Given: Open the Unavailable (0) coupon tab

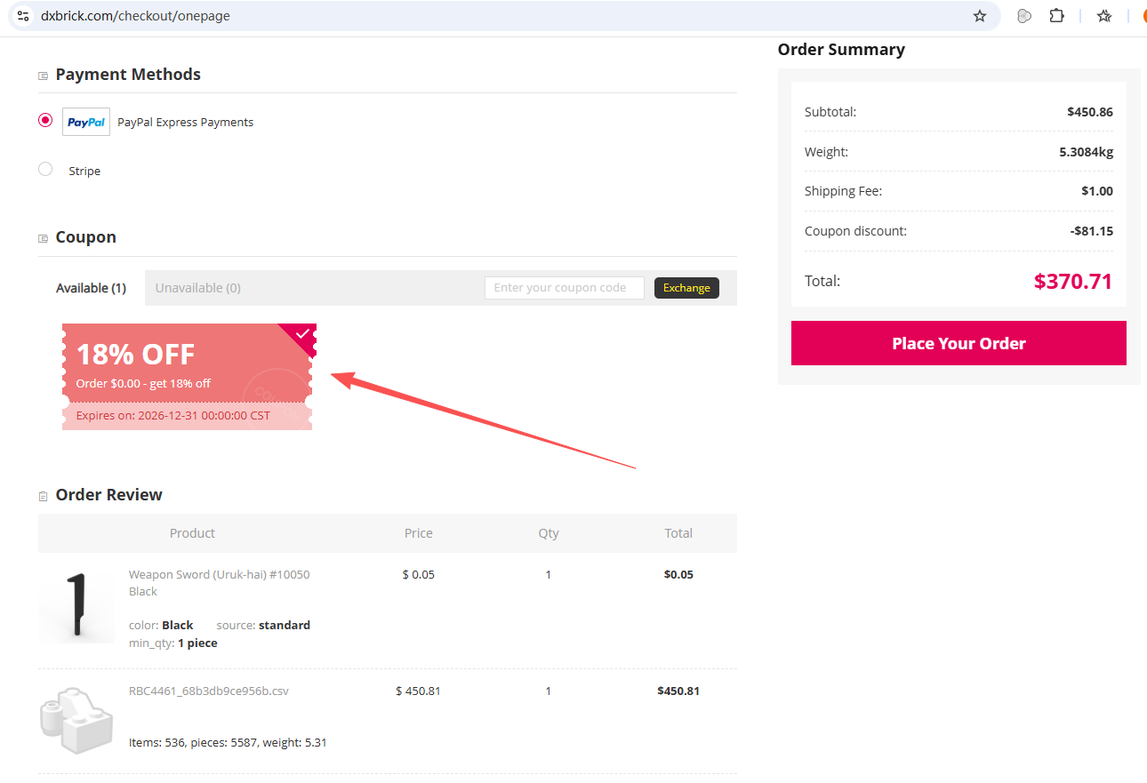Looking at the screenshot, I should pyautogui.click(x=197, y=288).
